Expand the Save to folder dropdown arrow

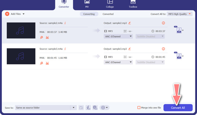[x=74, y=108]
